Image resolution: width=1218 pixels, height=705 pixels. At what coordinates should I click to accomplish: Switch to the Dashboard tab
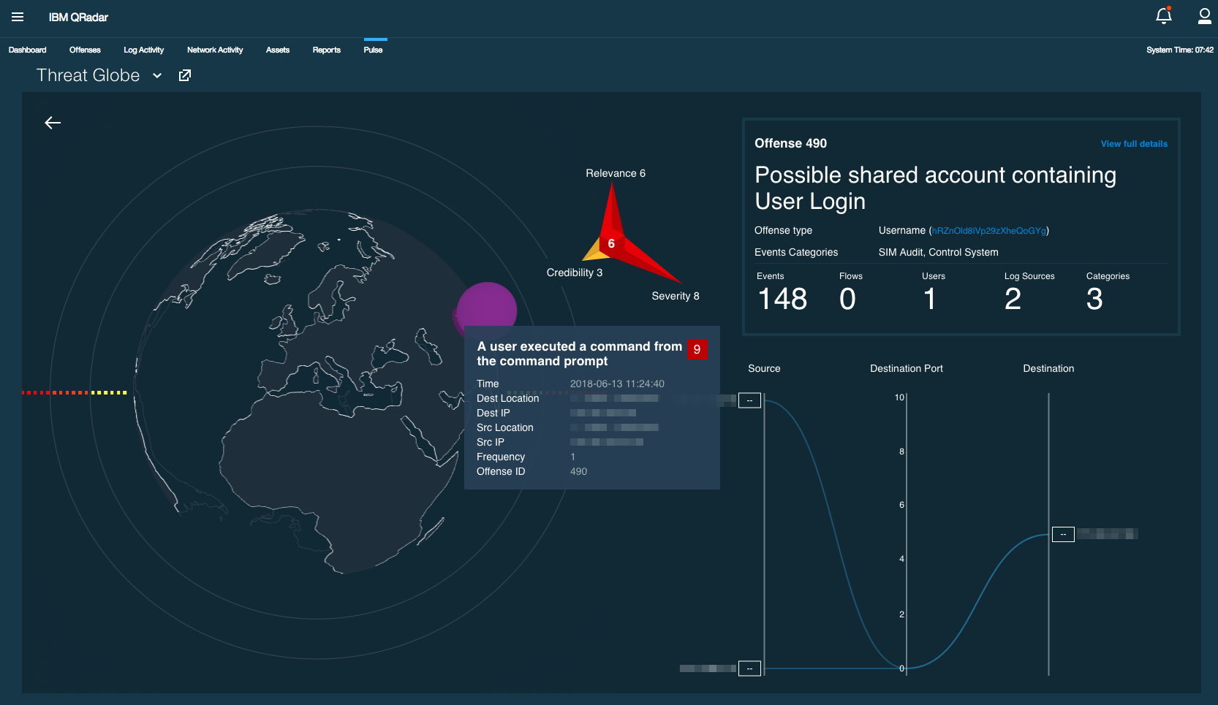[28, 50]
